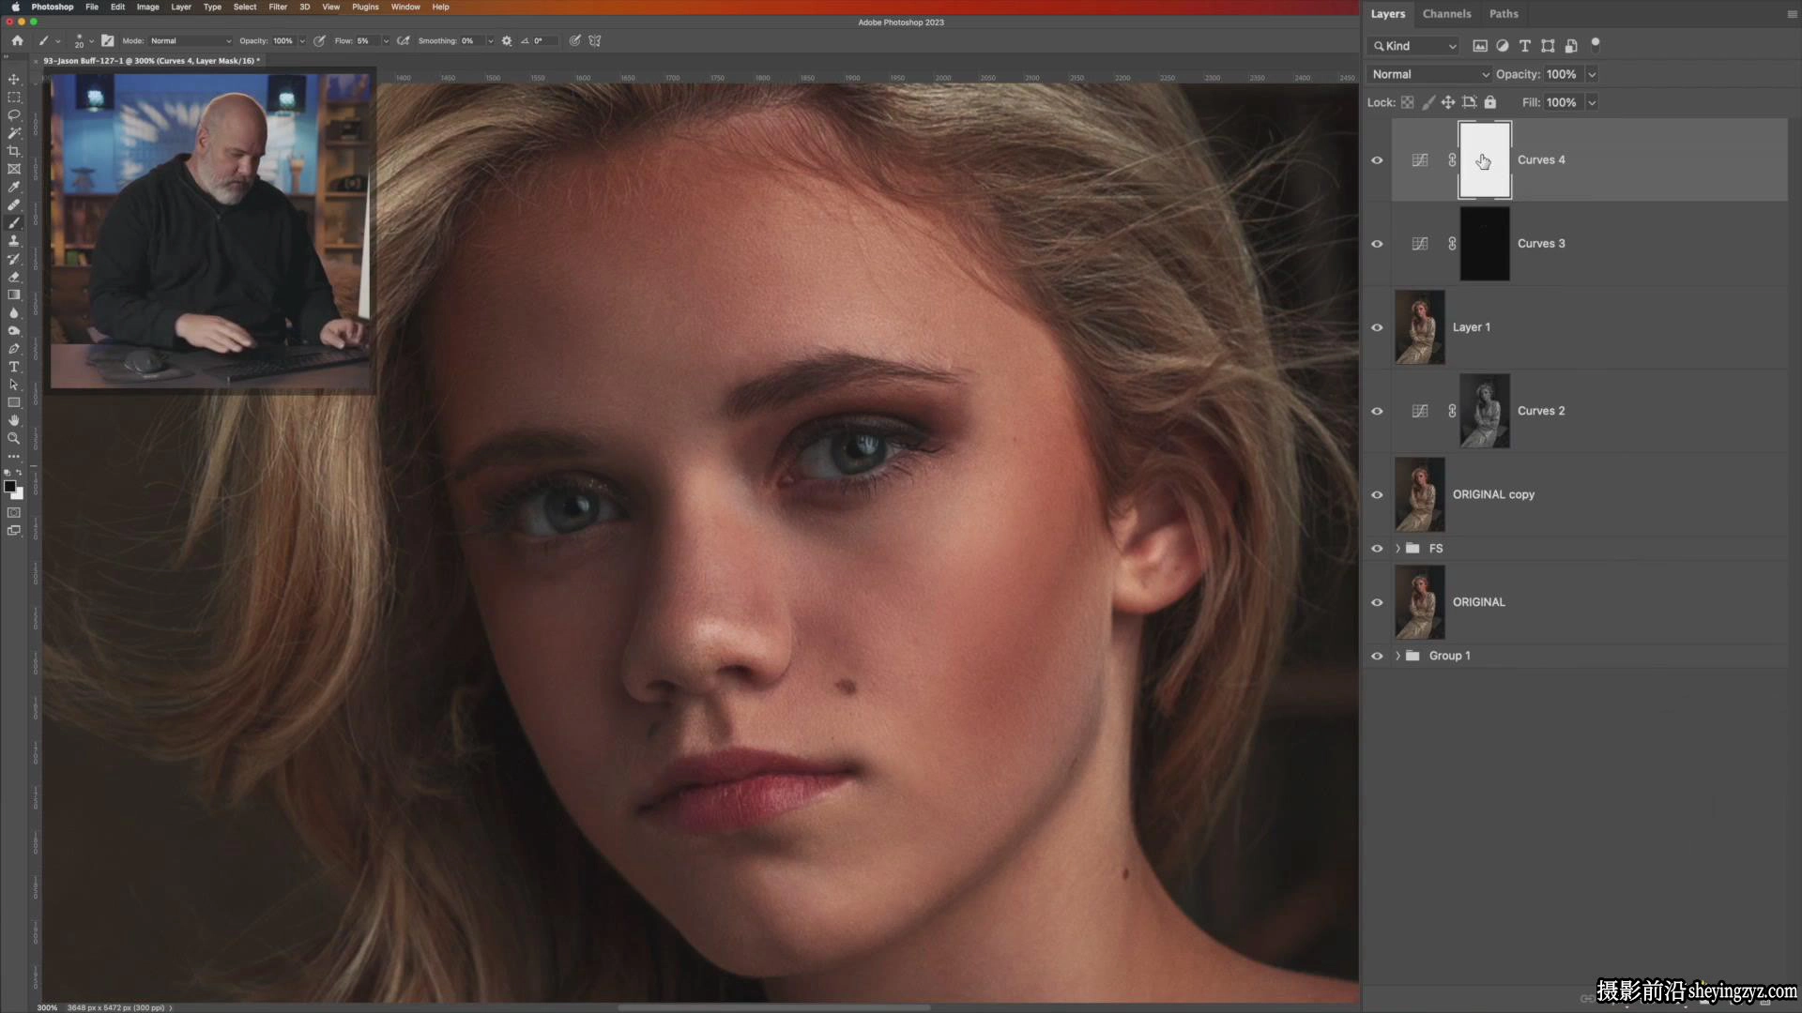Expand the Group 1 layer group

[1397, 656]
